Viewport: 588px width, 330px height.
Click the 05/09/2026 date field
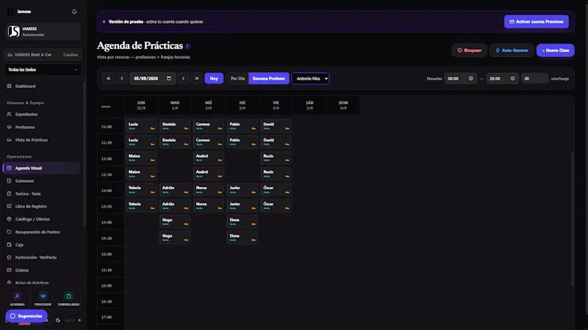tap(152, 78)
